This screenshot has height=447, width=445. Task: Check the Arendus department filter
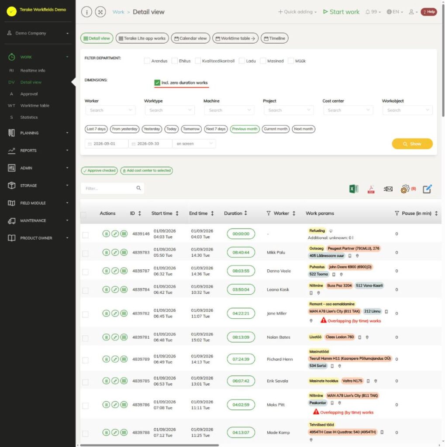point(147,61)
